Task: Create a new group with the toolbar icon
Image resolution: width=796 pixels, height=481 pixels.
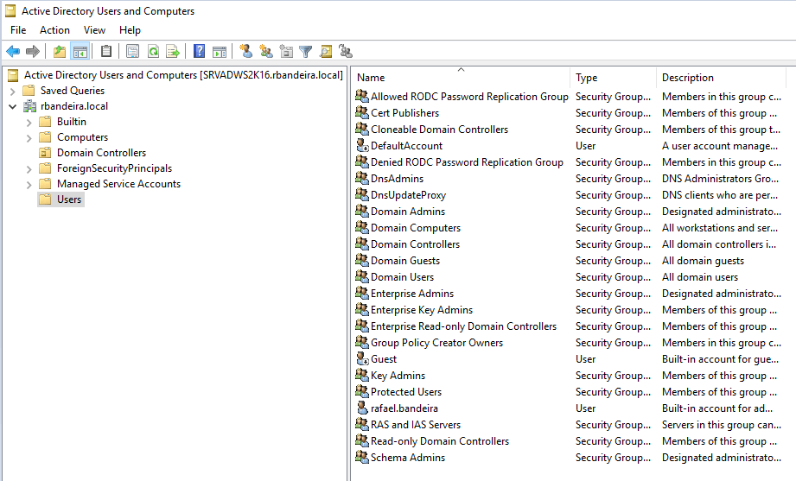Action: (266, 51)
